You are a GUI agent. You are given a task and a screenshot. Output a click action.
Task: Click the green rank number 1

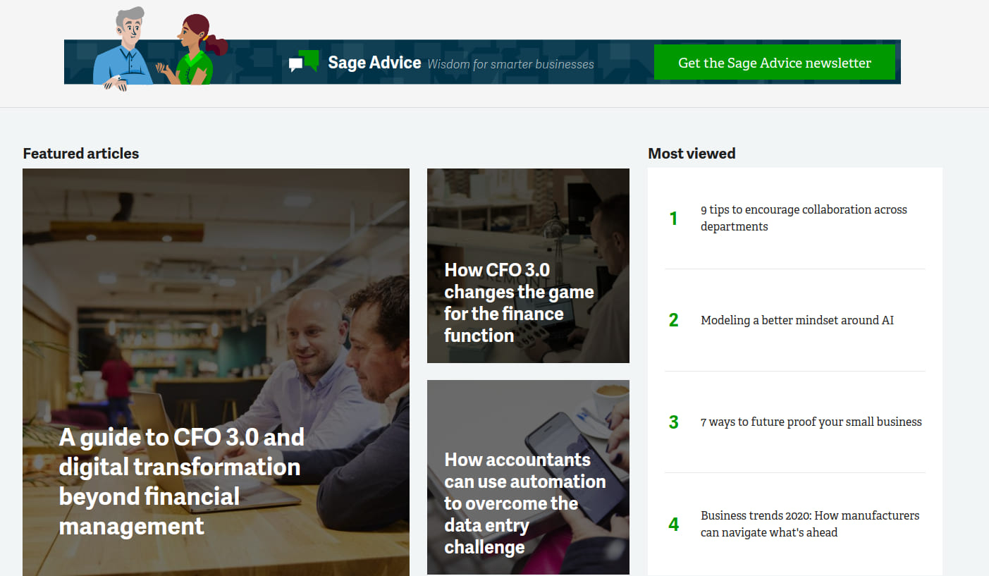pyautogui.click(x=673, y=219)
